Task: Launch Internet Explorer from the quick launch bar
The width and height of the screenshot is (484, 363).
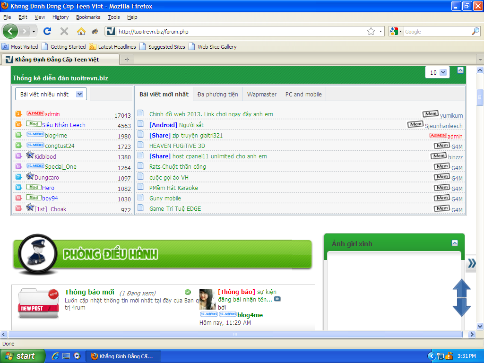Action: tap(55, 356)
